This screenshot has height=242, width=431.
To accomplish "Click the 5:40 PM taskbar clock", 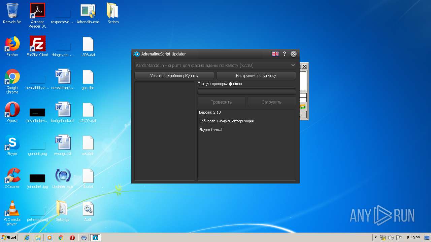I will coord(413,238).
